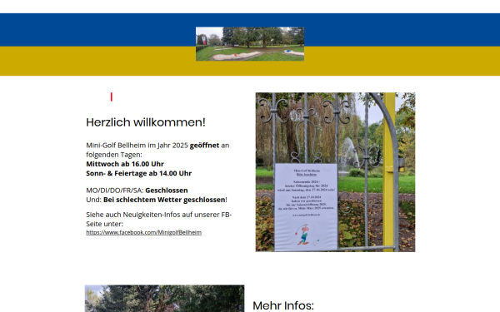Click 'Mittwoch ab 16.00 Uhr' text

pos(125,164)
